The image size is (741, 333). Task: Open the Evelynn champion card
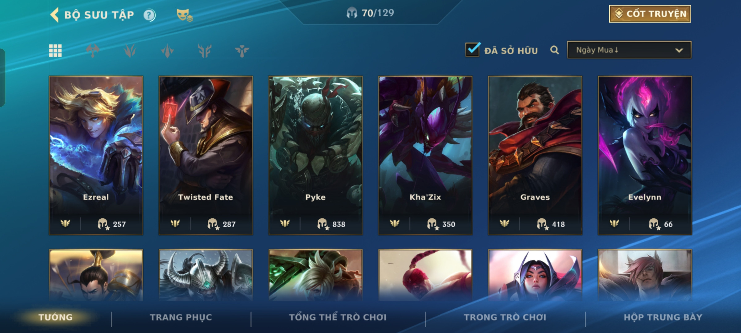point(645,155)
